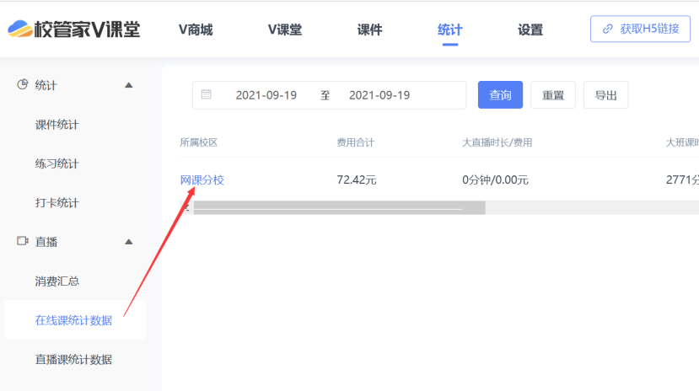The image size is (699, 391).
Task: Click the 所属校区 column header
Action: pos(199,142)
